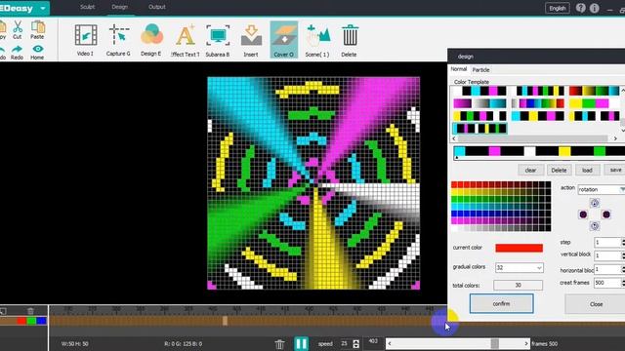Switch to the Output tab
Viewport: 625px width, 351px height.
point(156,7)
